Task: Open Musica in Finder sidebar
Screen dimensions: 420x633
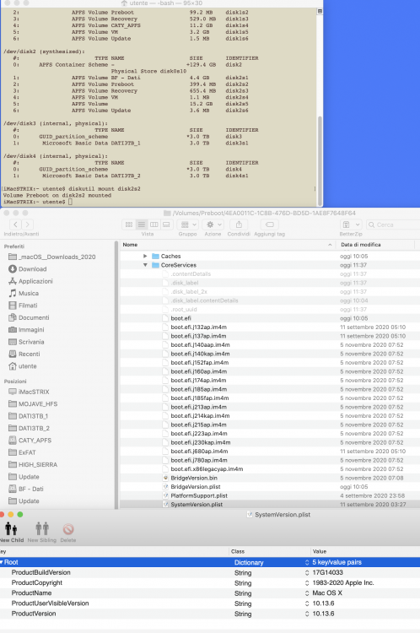Action: [x=24, y=293]
